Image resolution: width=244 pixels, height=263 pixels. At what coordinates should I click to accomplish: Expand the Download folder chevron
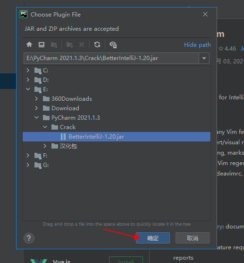pyautogui.click(x=36, y=108)
